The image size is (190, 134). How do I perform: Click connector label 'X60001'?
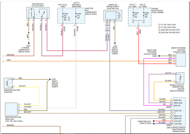coord(169,125)
